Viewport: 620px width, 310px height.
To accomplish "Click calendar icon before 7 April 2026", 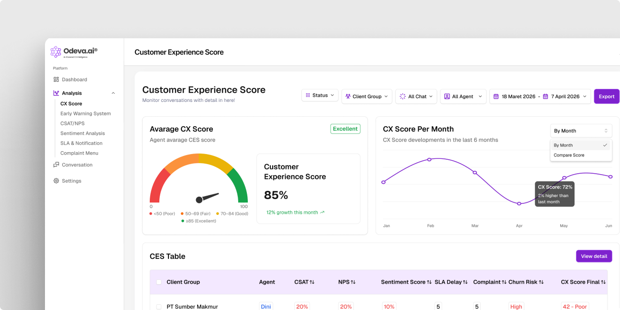I will pos(545,96).
